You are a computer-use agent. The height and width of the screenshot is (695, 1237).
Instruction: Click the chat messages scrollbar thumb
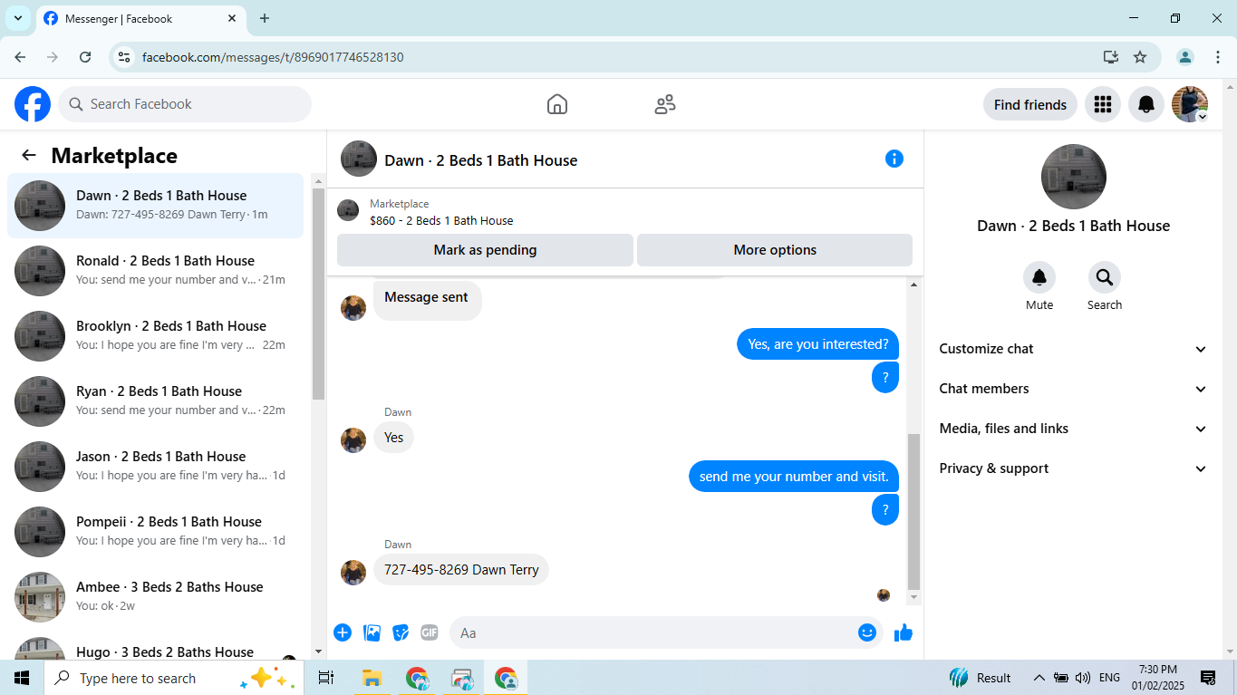point(913,511)
